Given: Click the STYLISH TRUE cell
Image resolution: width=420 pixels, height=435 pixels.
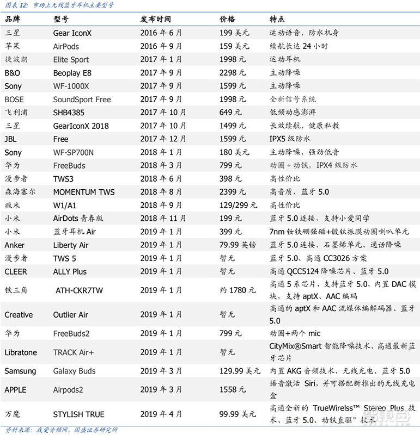Looking at the screenshot, I should click(78, 414).
